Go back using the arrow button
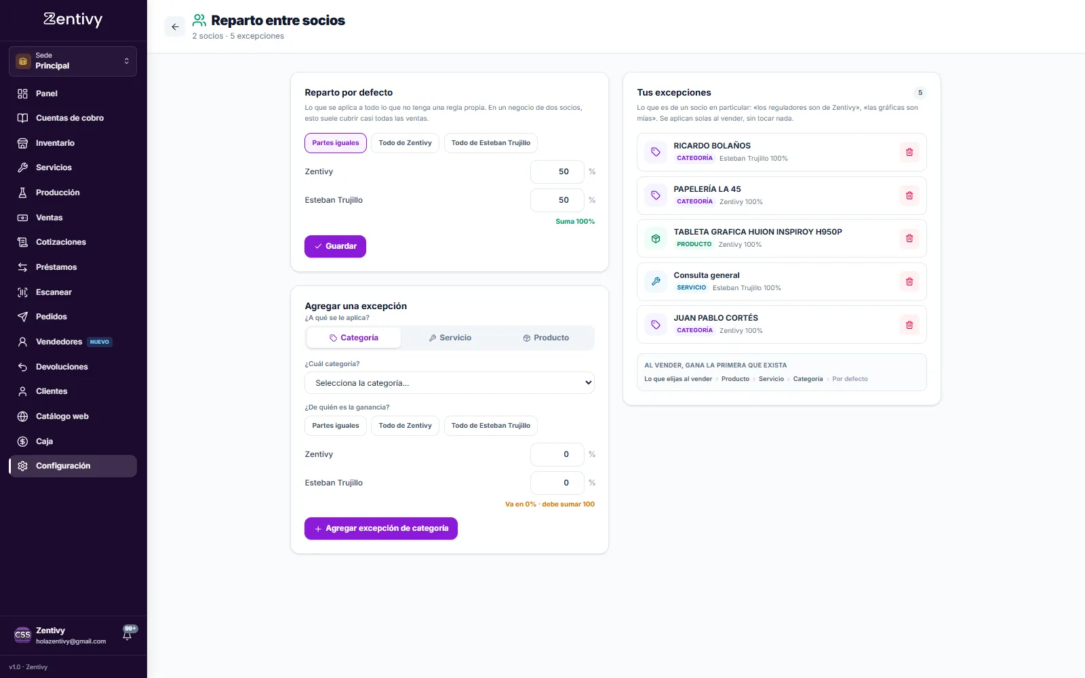1085x678 pixels. tap(175, 27)
